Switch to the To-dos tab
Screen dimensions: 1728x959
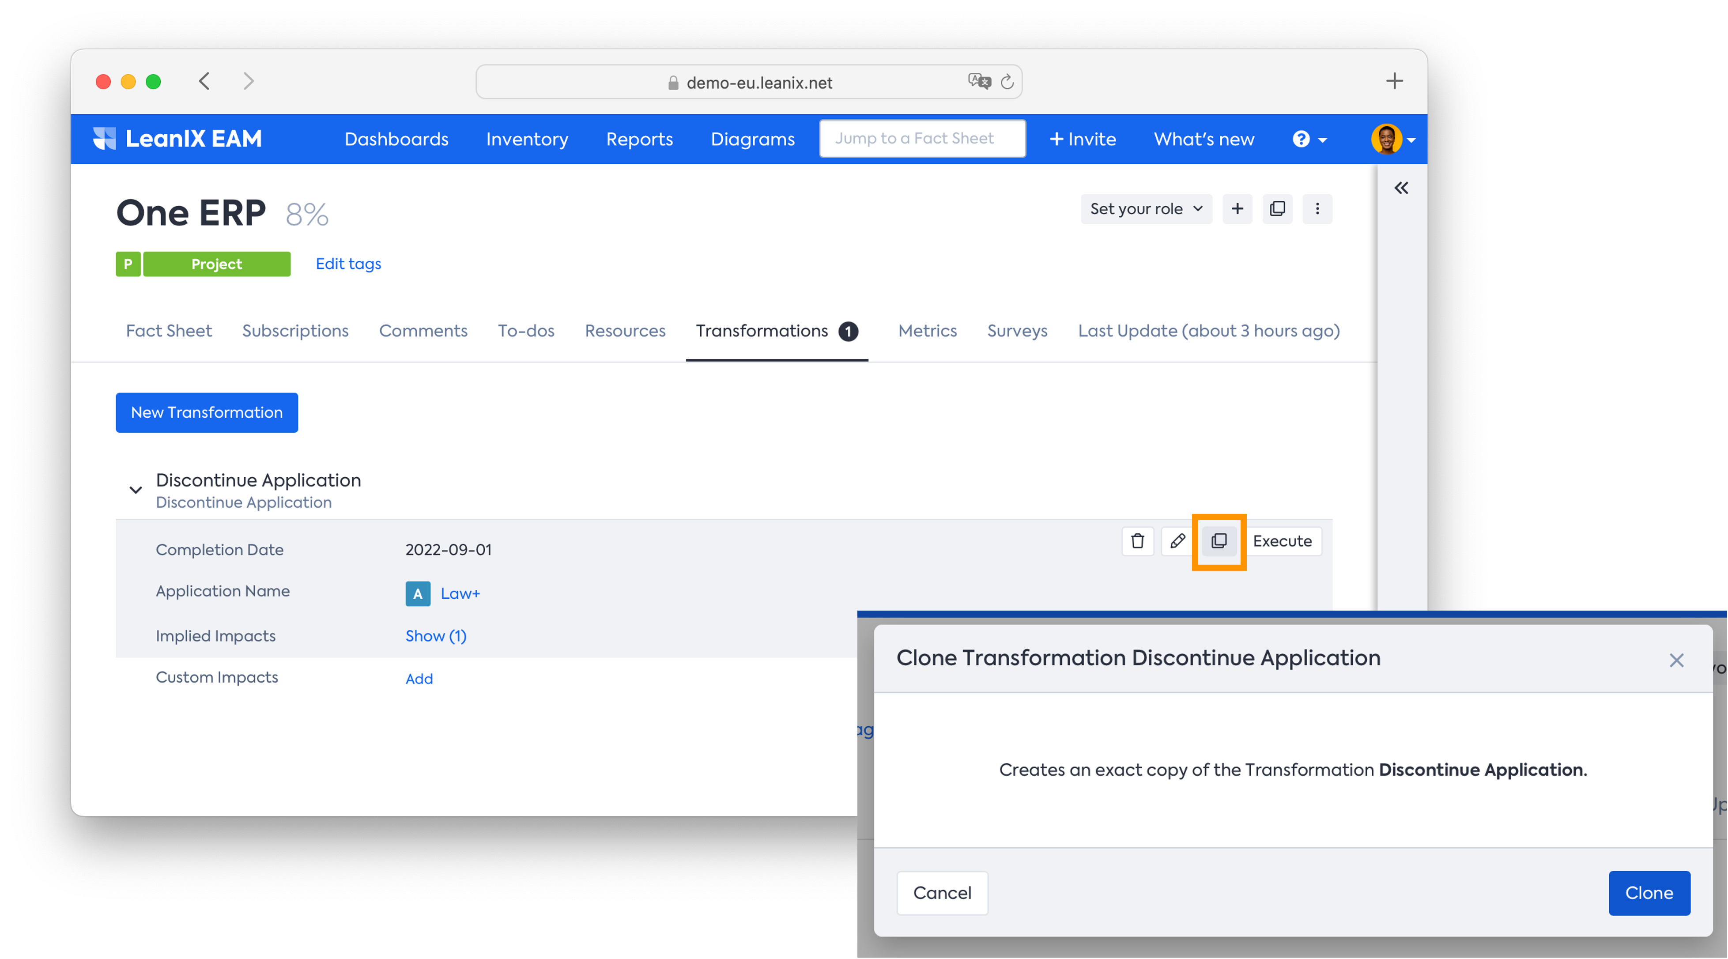(526, 331)
